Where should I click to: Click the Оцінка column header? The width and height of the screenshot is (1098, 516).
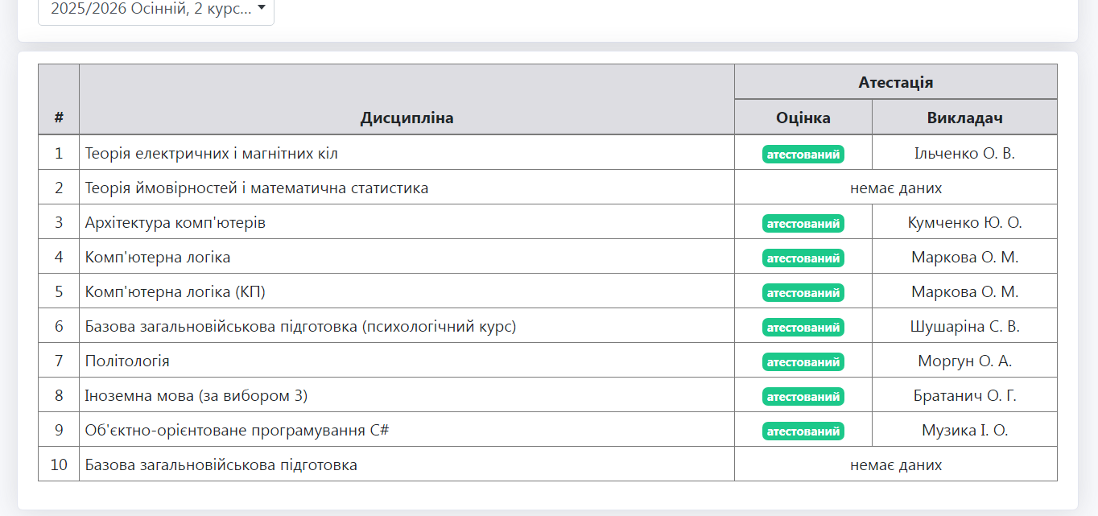803,118
